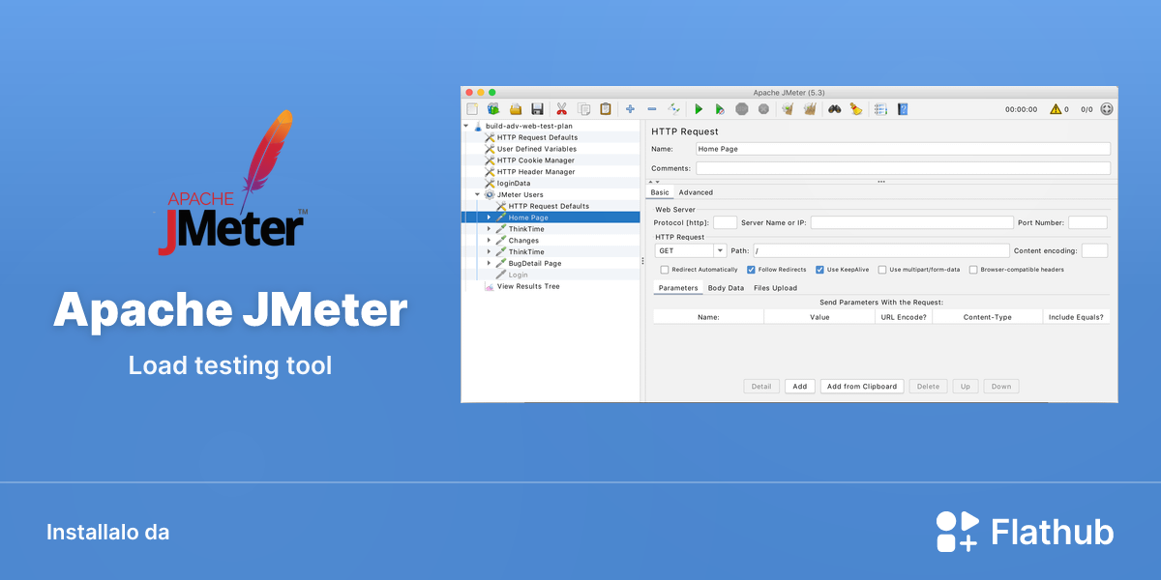Open the Parameters tab
The image size is (1161, 580).
(678, 288)
